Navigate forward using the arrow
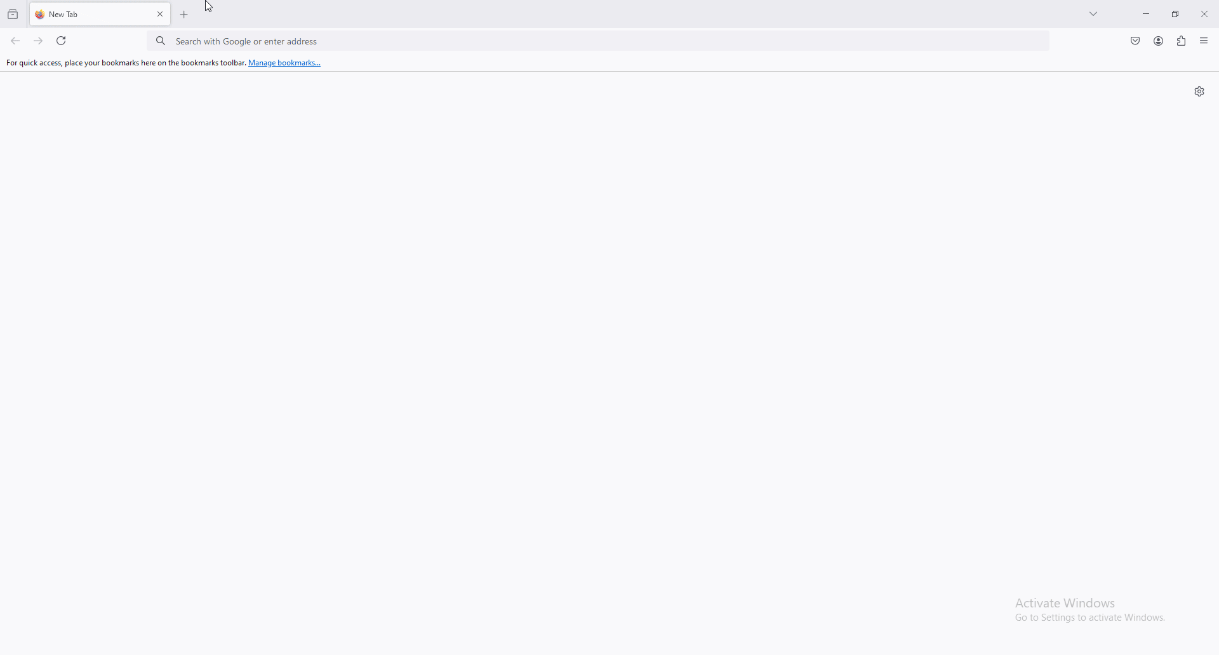 [x=37, y=40]
